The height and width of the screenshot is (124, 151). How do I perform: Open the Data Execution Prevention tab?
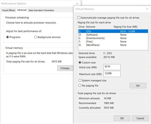(41, 10)
